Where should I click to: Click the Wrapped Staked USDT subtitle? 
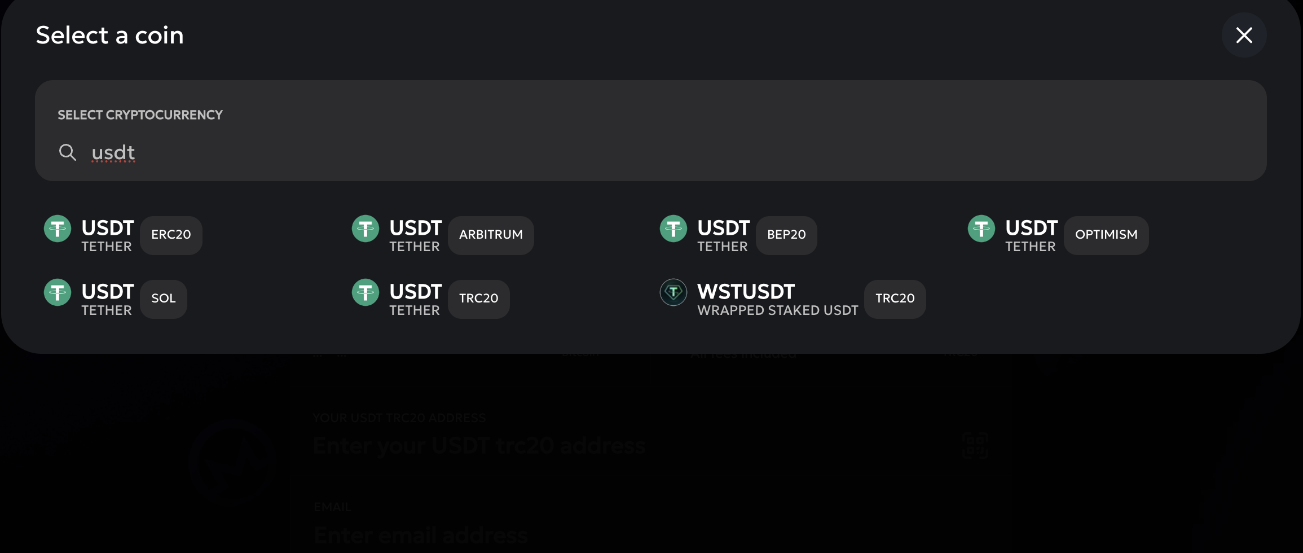[x=777, y=310]
